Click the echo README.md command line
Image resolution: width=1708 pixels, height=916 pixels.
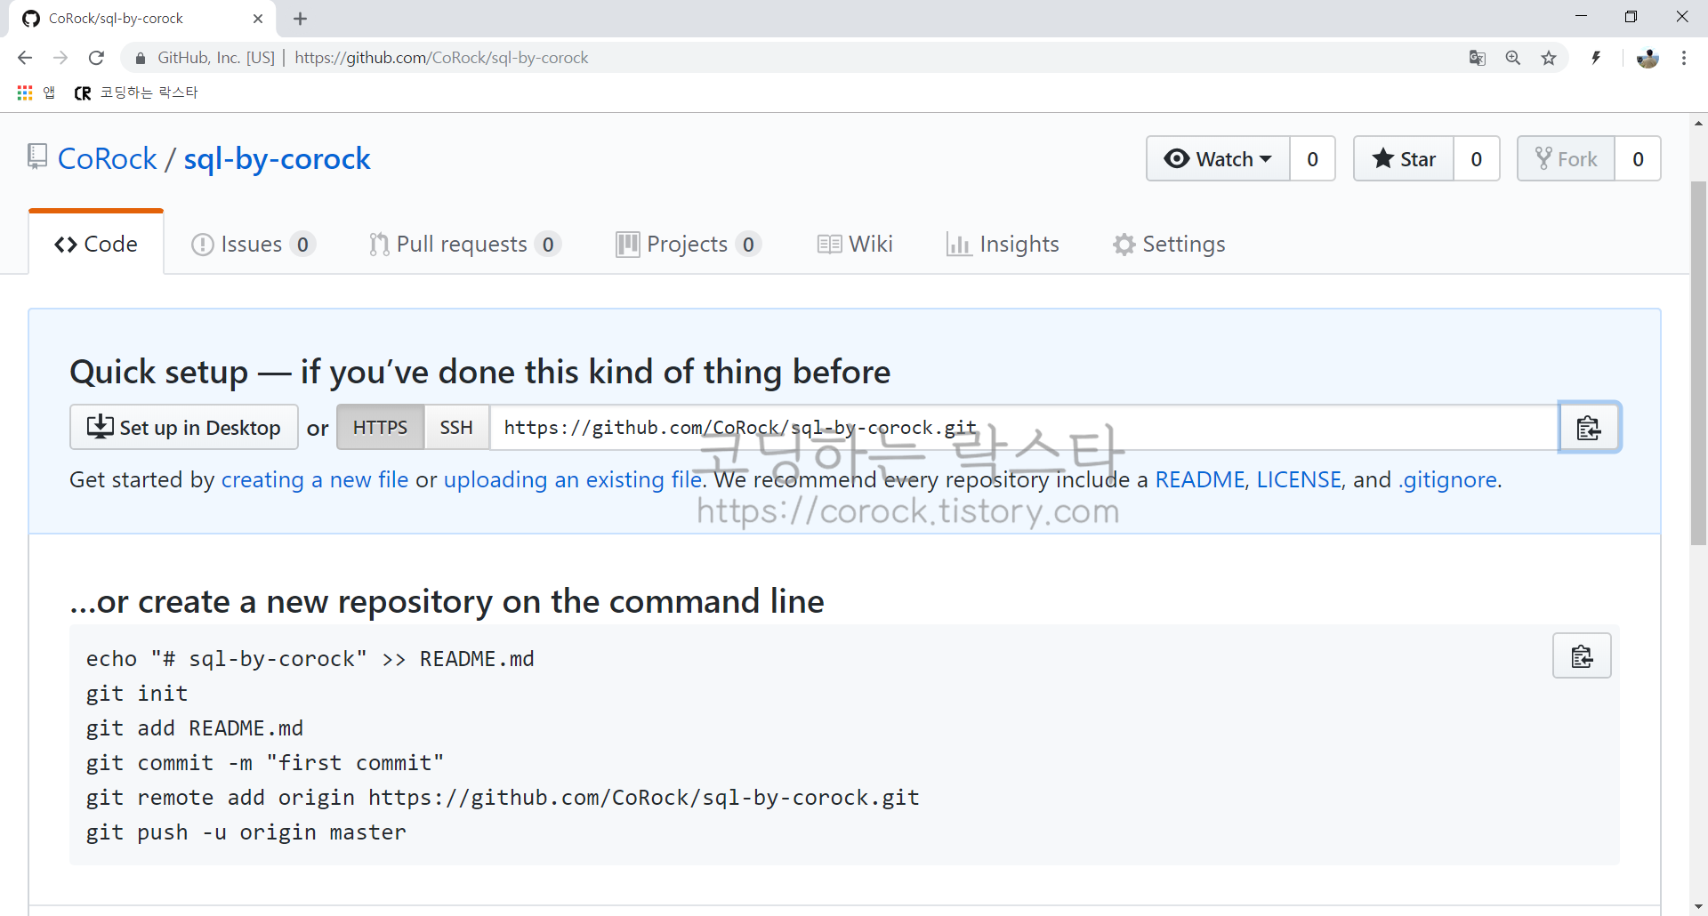tap(310, 659)
